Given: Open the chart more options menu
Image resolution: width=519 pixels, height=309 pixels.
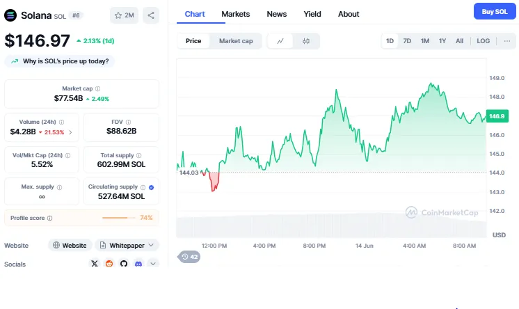Looking at the screenshot, I should point(506,41).
